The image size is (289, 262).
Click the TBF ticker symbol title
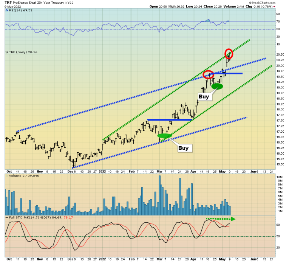[x=8, y=3]
